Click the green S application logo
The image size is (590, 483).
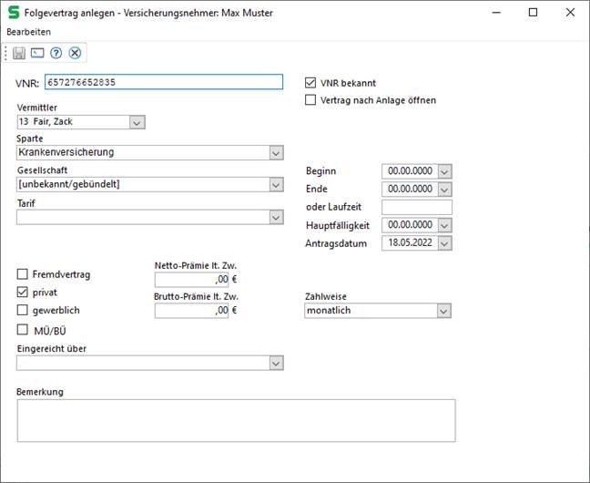[x=13, y=13]
